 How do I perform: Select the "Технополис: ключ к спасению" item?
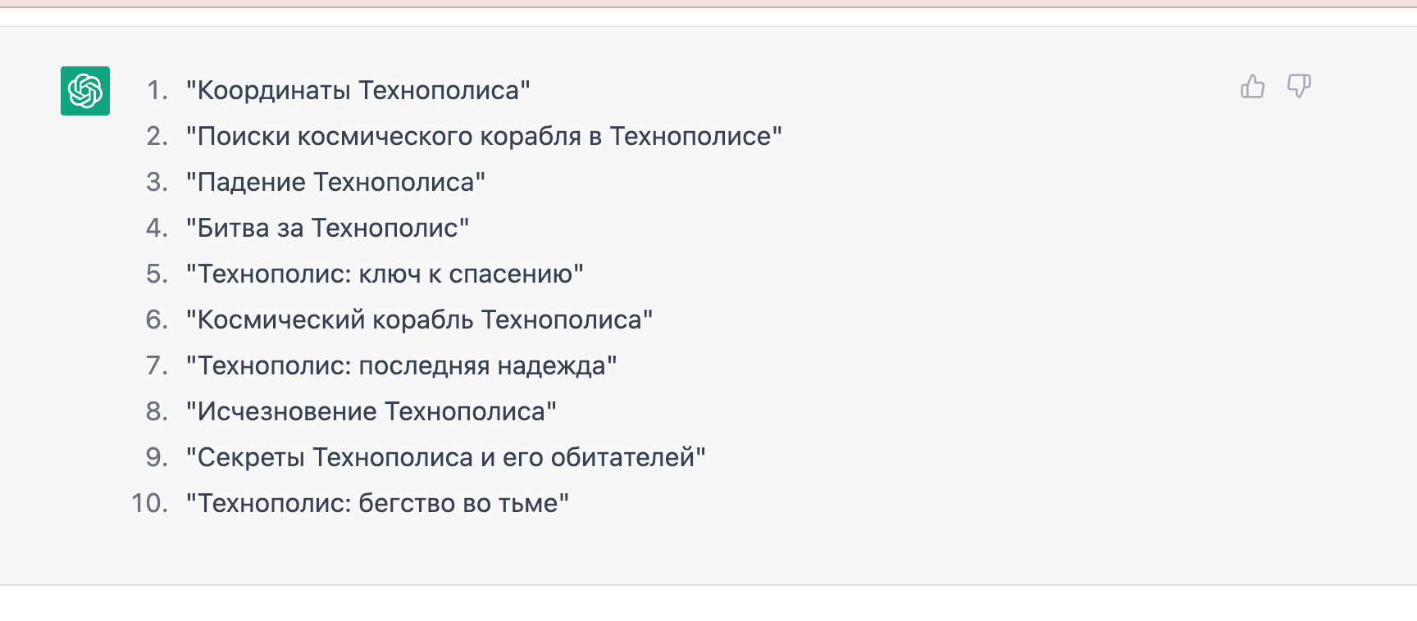(385, 274)
